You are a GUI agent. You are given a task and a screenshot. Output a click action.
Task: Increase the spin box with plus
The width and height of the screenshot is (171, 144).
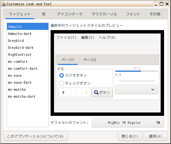[x=86, y=92]
